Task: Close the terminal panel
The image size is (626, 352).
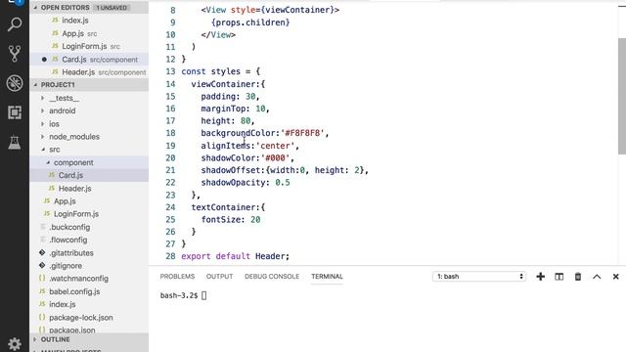Action: click(x=615, y=277)
